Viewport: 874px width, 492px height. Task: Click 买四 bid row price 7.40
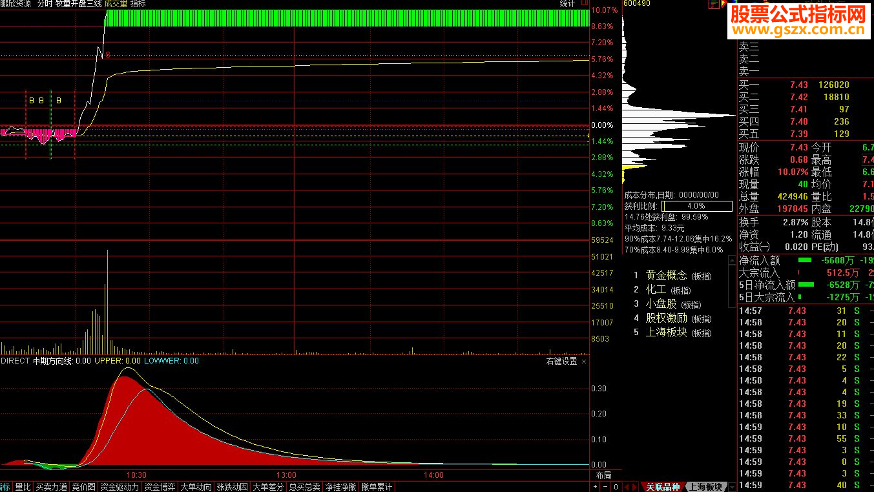(798, 121)
